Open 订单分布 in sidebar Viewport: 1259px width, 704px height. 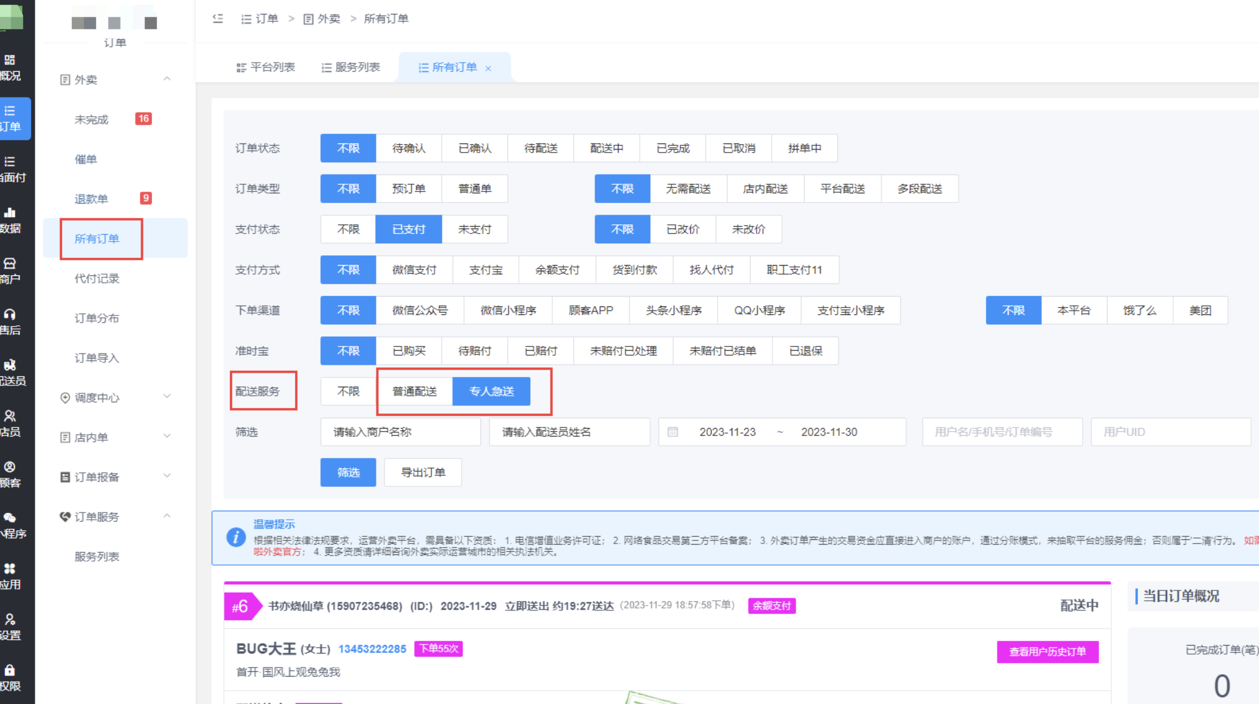pyautogui.click(x=97, y=318)
